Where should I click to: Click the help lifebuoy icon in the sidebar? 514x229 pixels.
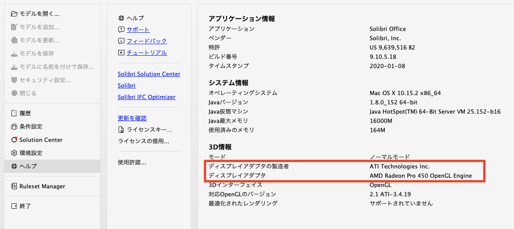[x=14, y=166]
